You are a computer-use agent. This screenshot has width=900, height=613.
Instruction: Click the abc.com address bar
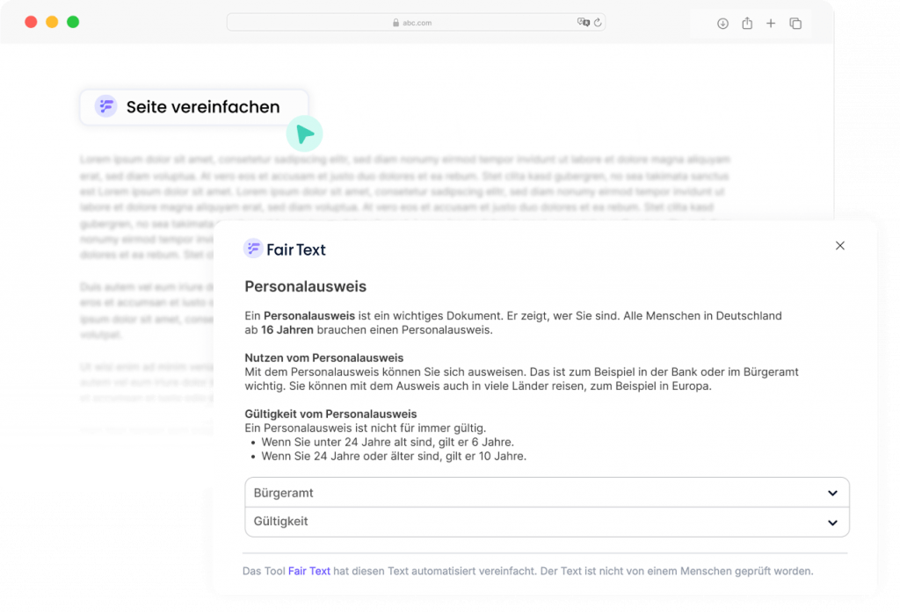pyautogui.click(x=416, y=22)
